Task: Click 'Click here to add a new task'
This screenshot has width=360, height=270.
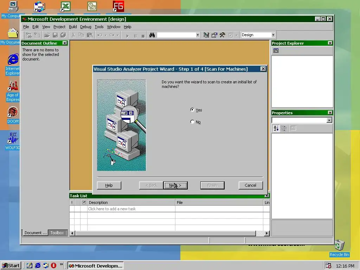Action: 112,209
